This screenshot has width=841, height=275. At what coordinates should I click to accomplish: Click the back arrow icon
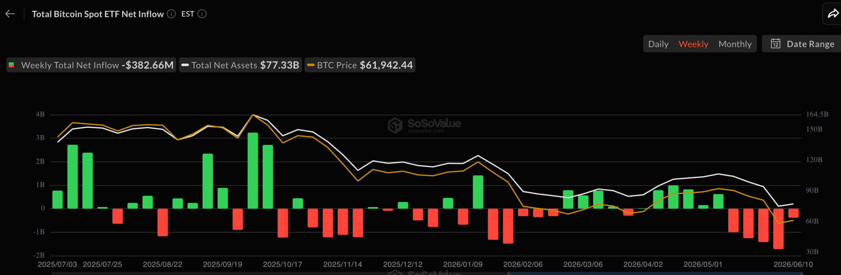pos(10,14)
